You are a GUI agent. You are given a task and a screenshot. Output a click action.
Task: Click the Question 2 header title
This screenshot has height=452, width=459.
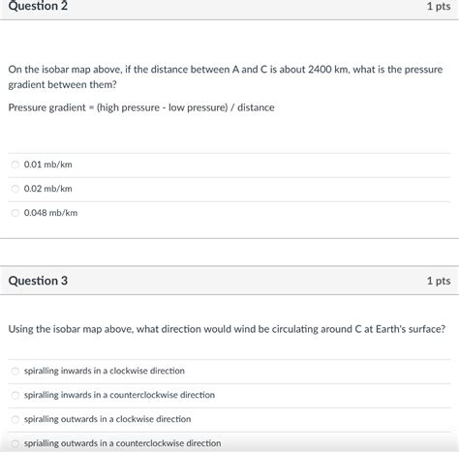click(38, 6)
